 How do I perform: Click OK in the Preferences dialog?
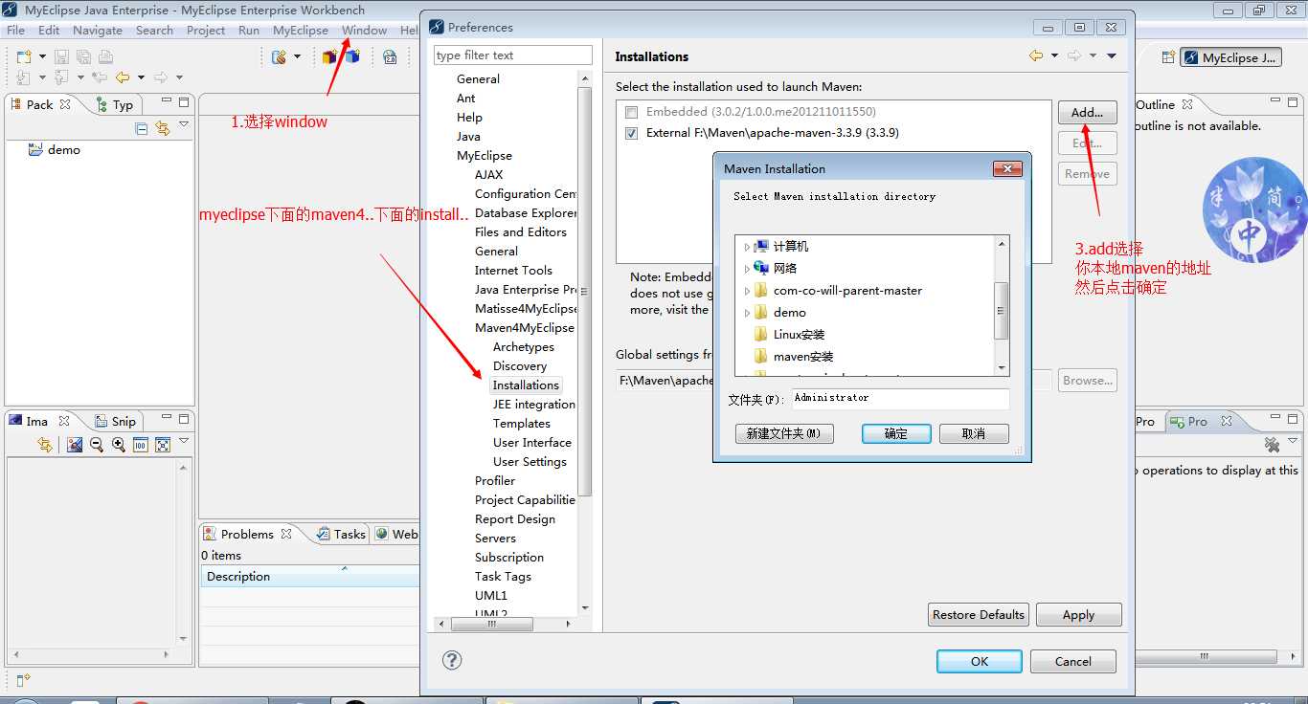coord(980,661)
